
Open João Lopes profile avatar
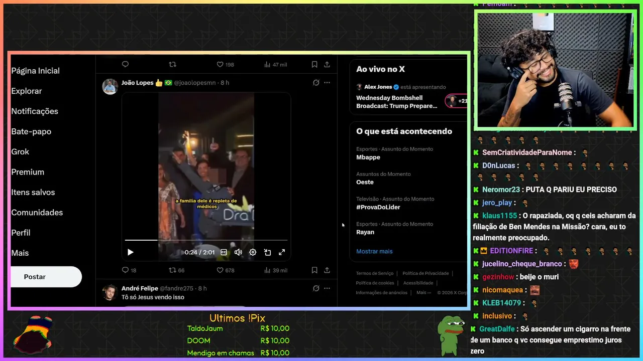coord(110,86)
